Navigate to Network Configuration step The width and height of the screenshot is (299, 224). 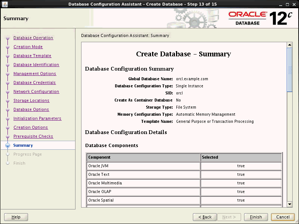(x=36, y=91)
